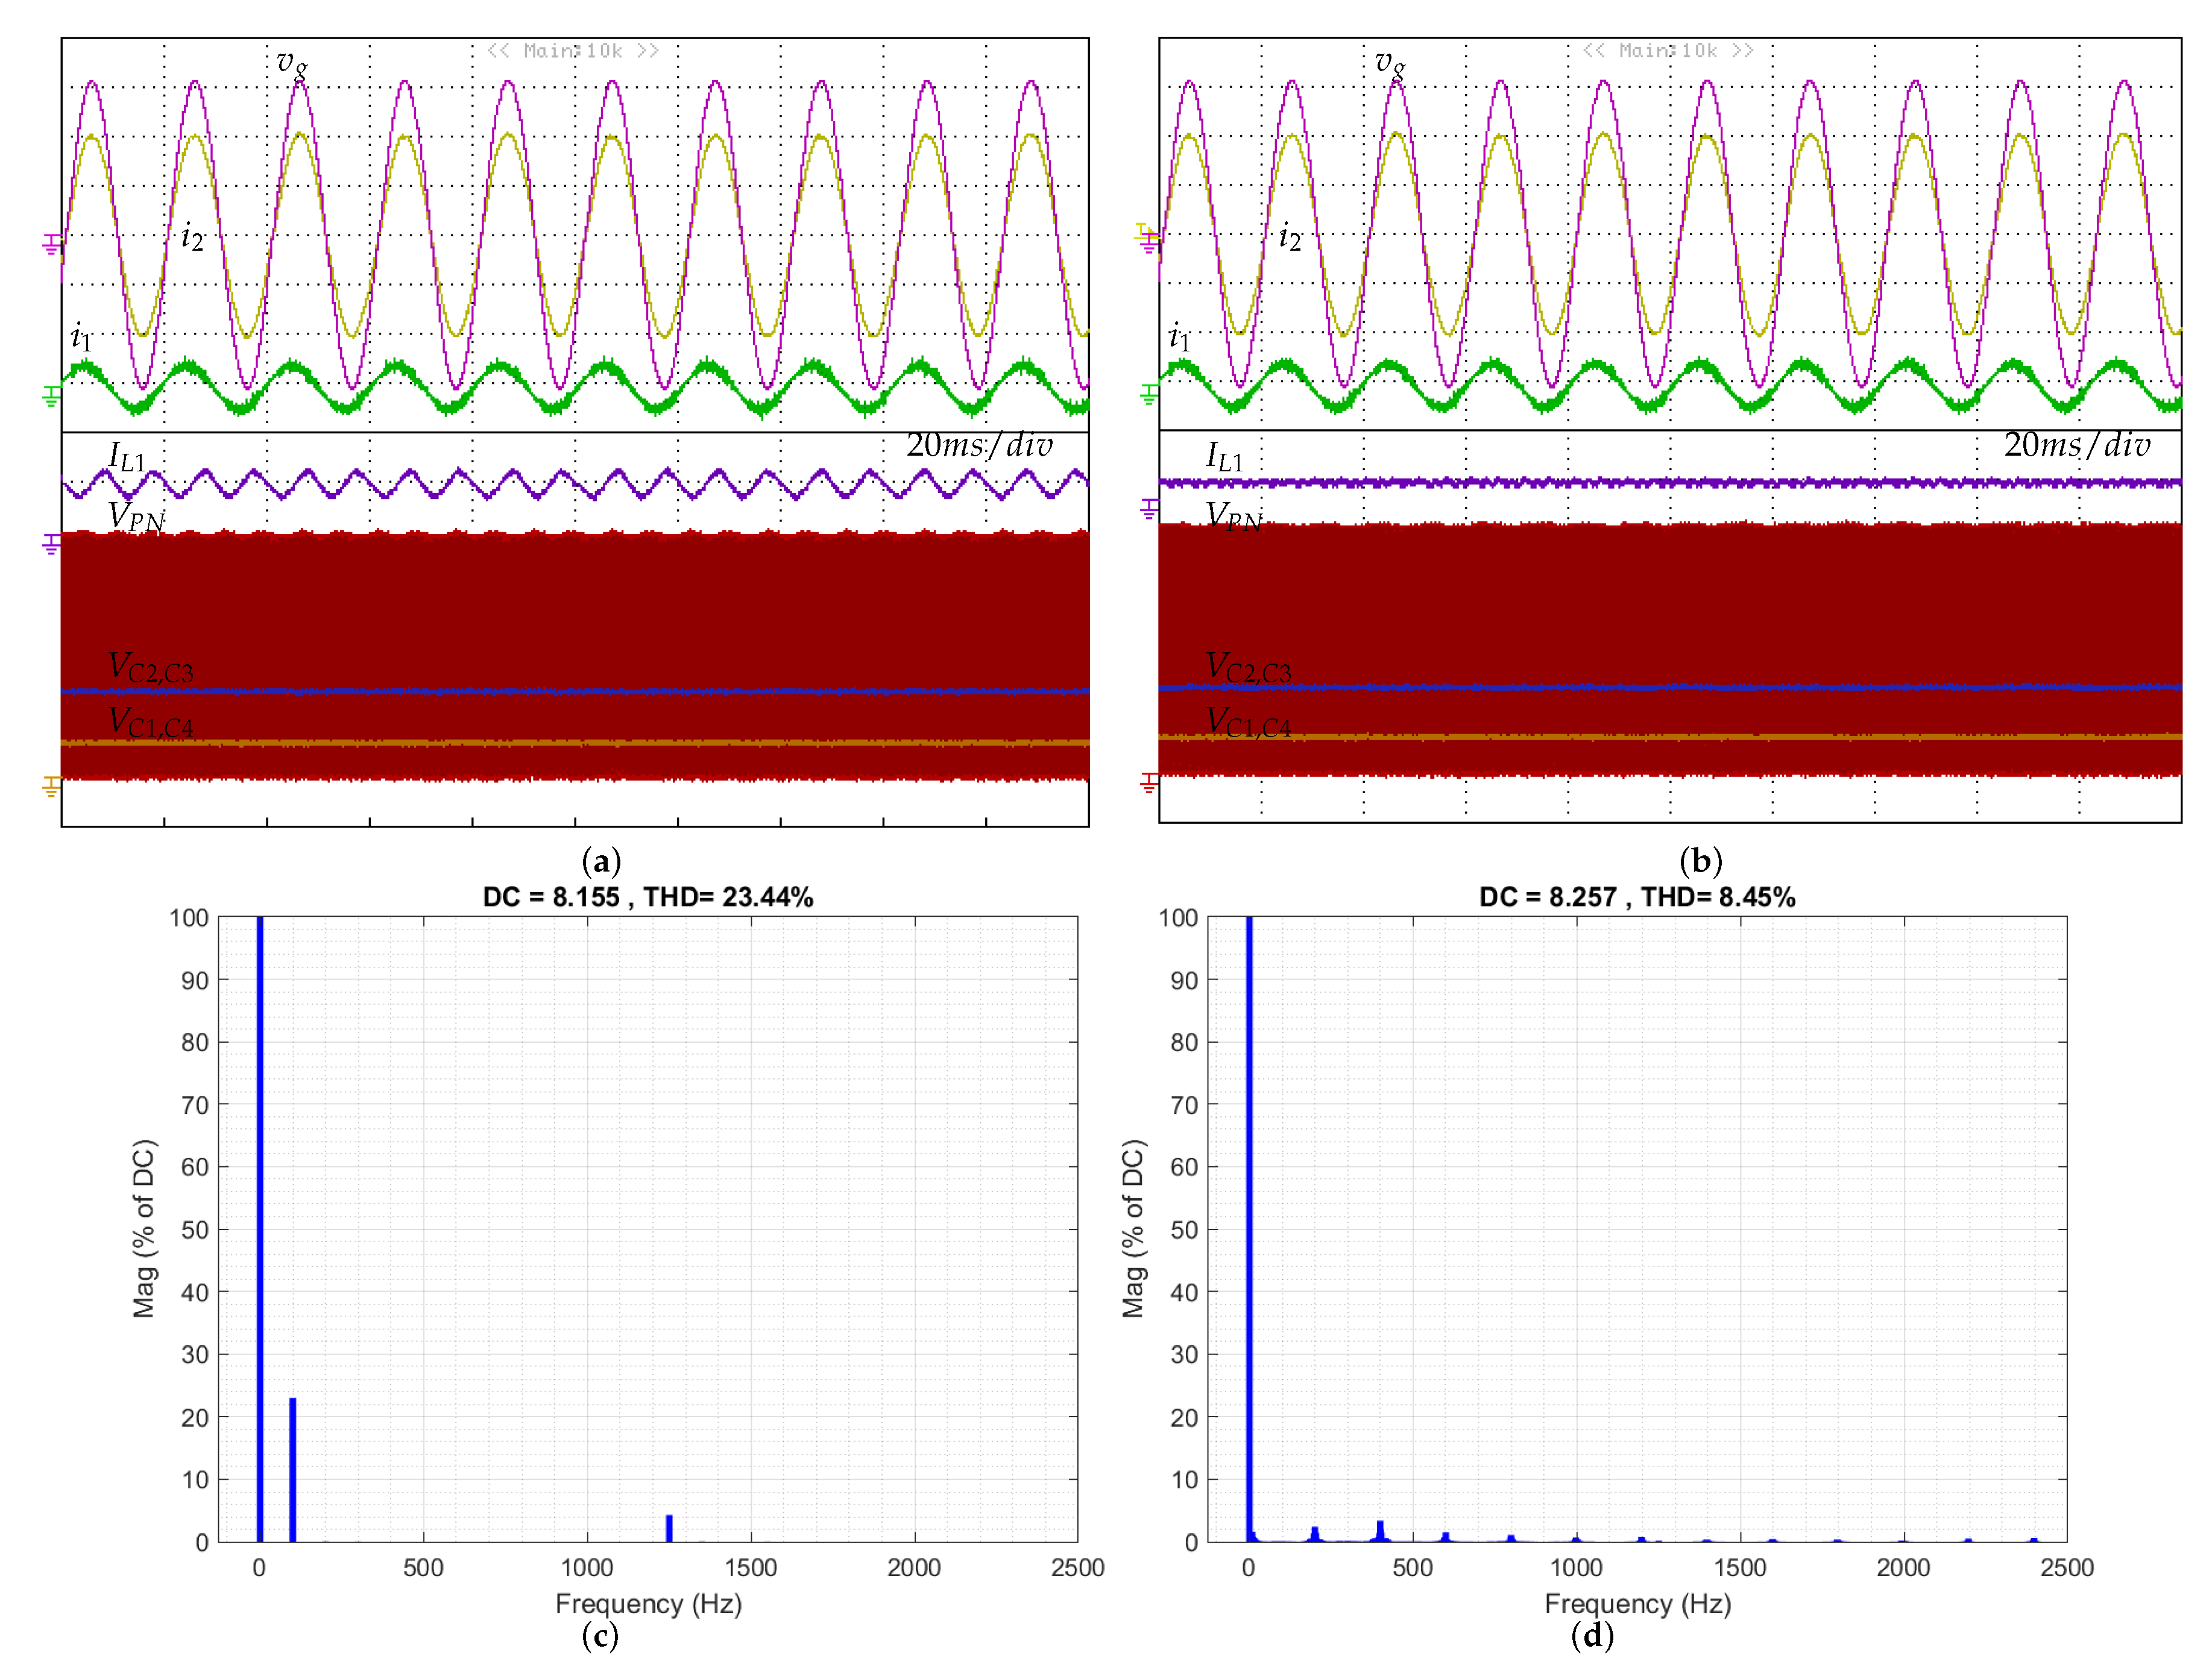The image size is (2212, 1675).
Task: Click the orange ground marker in panel (a)
Action: (51, 786)
